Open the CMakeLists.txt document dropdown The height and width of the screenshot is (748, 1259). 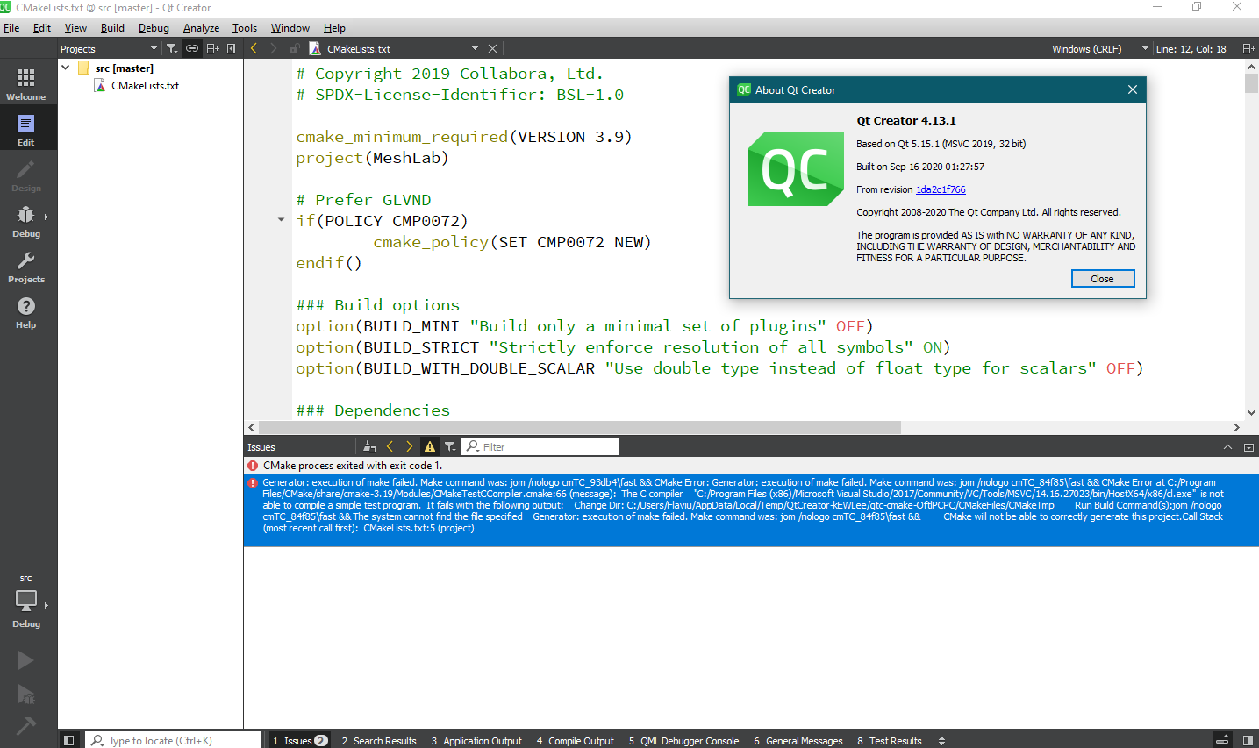click(x=475, y=48)
